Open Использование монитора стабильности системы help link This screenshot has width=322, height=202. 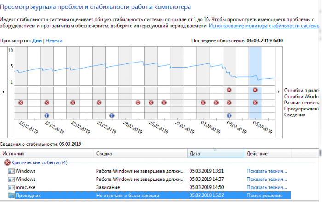(264, 26)
